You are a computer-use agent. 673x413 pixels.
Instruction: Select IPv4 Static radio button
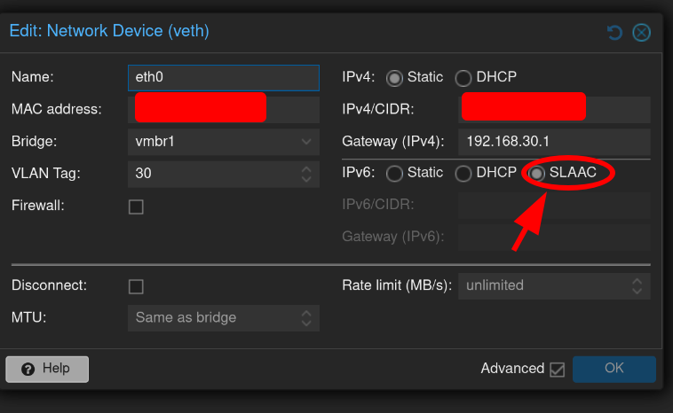pyautogui.click(x=394, y=78)
